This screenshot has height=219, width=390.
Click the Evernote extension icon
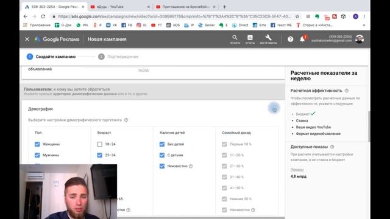click(x=317, y=16)
